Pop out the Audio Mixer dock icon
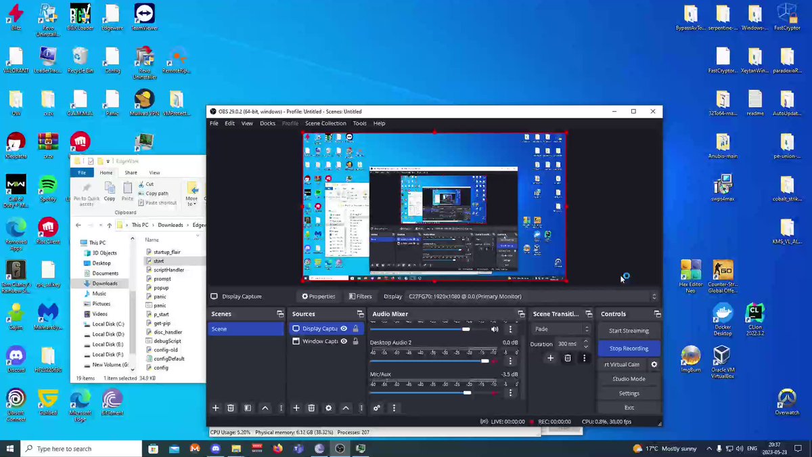This screenshot has height=457, width=812. pyautogui.click(x=521, y=314)
